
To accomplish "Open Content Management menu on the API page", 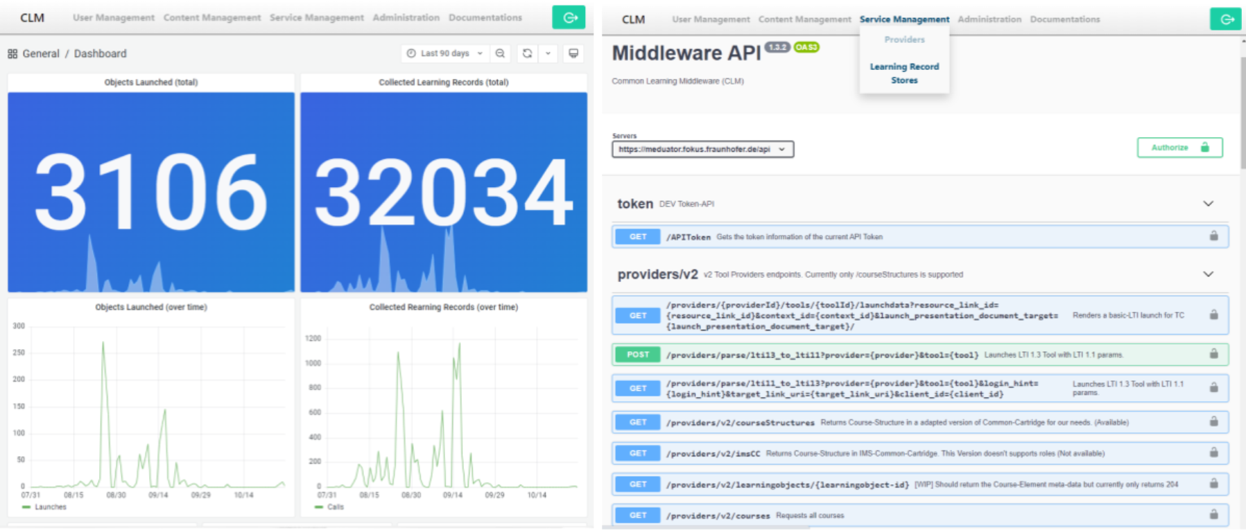I will (x=804, y=19).
